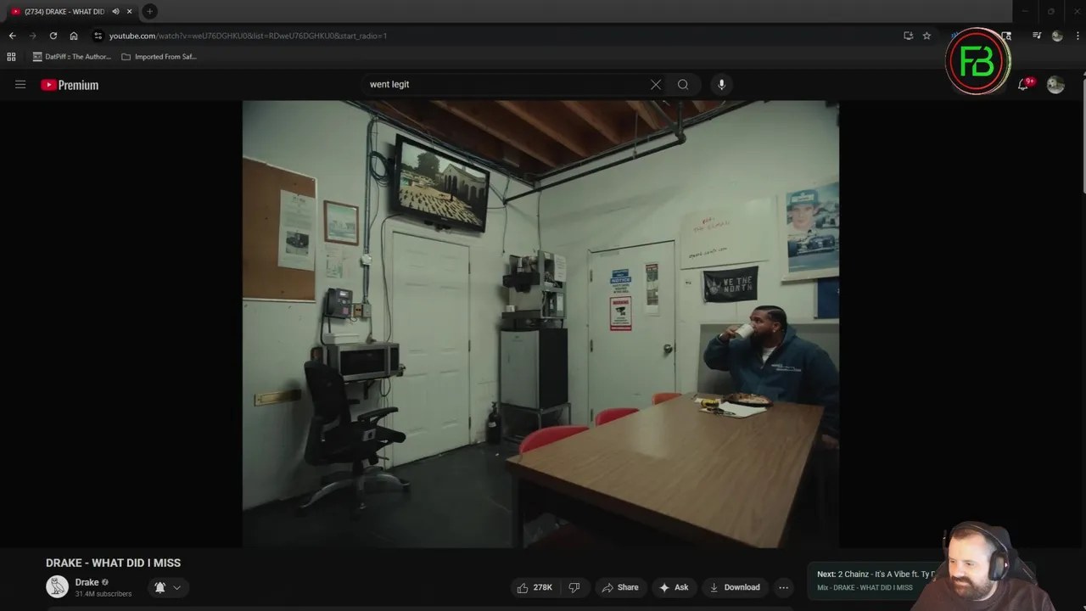Open Drake channel name link

[87, 582]
